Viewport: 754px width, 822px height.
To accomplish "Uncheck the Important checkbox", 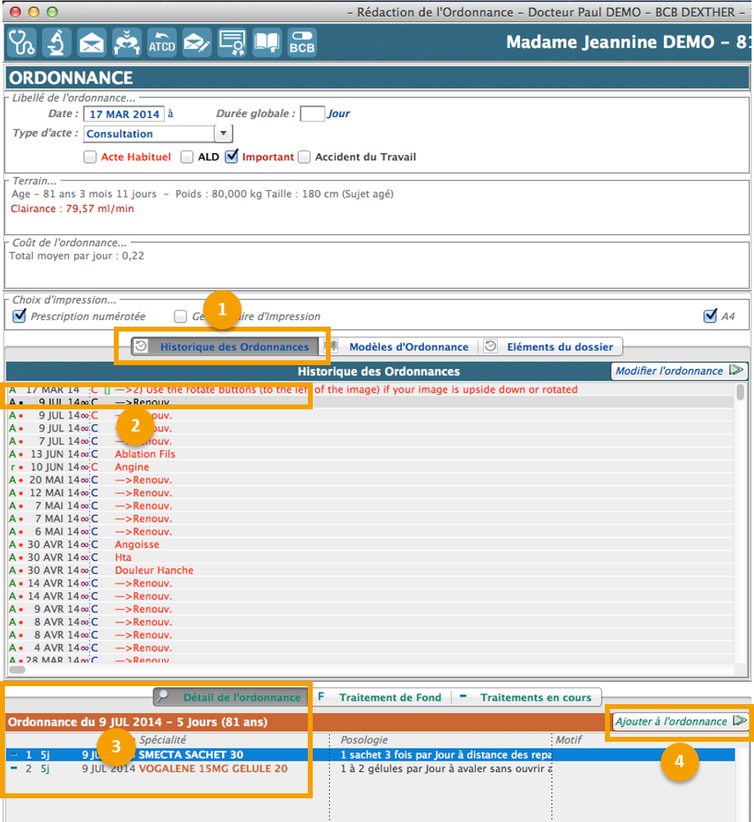I will point(232,156).
